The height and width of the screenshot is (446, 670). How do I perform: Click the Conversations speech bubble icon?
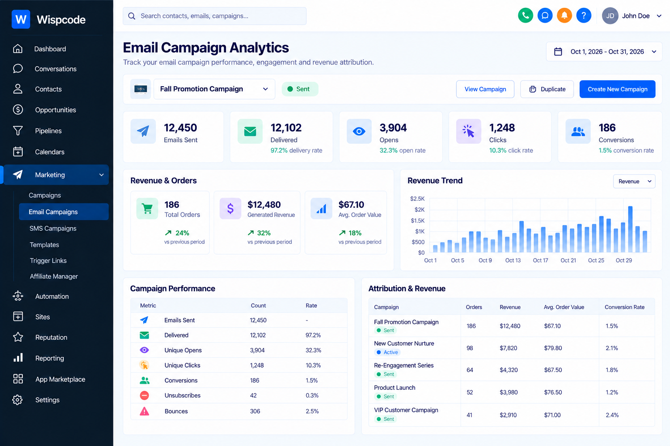[x=18, y=69]
